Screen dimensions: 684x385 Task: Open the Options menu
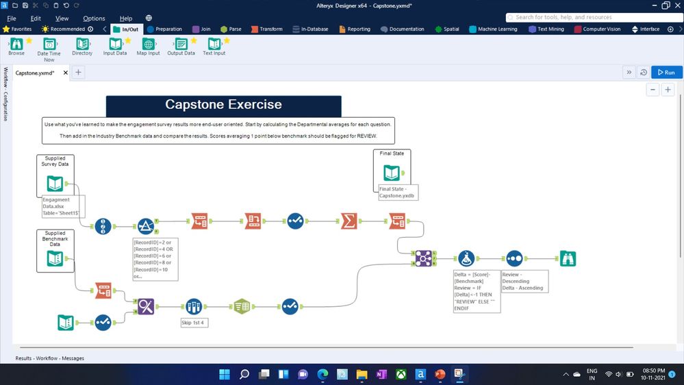(94, 18)
